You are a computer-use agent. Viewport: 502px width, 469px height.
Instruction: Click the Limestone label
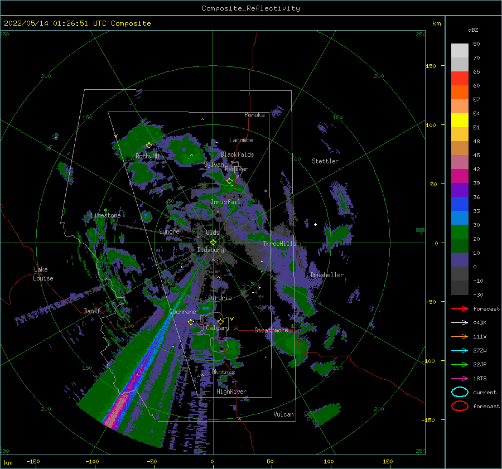pyautogui.click(x=105, y=215)
